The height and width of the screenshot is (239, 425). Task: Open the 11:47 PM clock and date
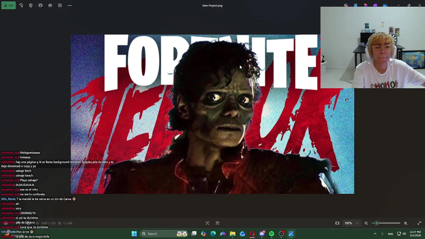pyautogui.click(x=415, y=234)
